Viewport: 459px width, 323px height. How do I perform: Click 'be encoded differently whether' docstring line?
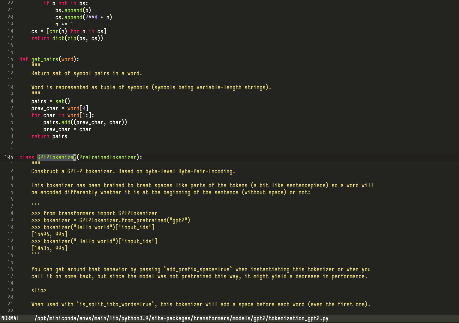click(x=171, y=192)
